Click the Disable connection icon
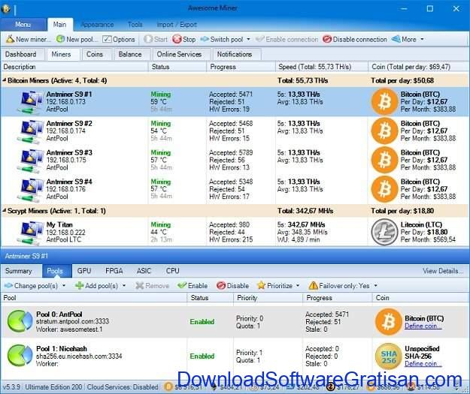 click(327, 39)
